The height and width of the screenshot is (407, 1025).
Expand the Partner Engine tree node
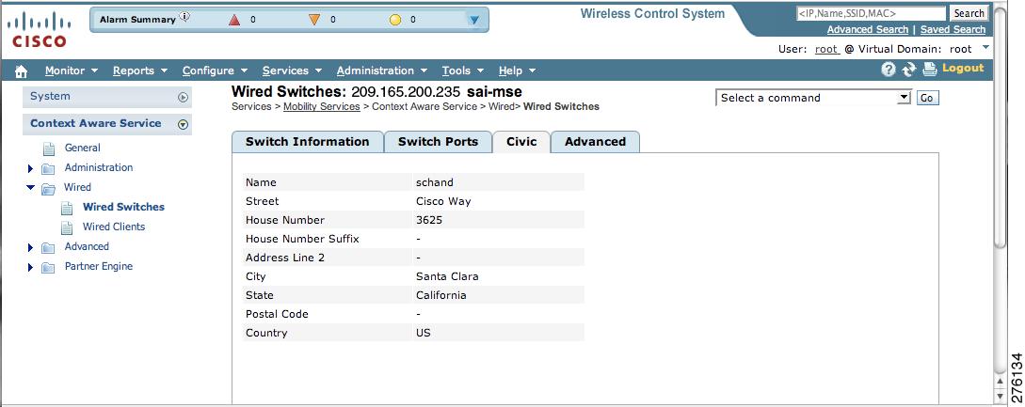[30, 268]
